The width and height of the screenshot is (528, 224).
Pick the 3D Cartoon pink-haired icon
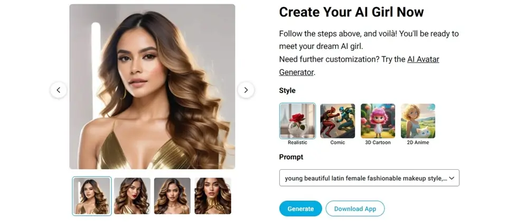pos(378,121)
